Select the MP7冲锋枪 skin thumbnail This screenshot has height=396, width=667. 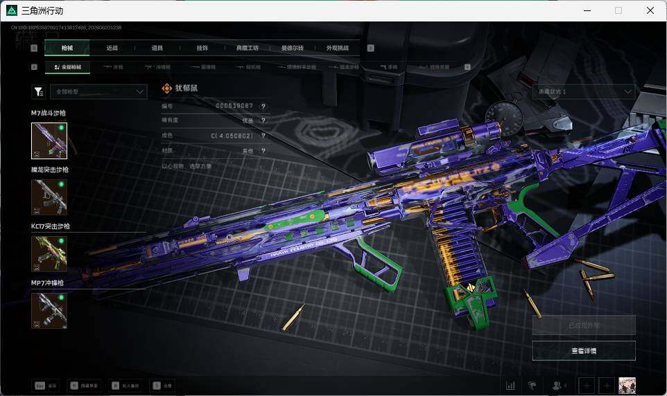(49, 311)
